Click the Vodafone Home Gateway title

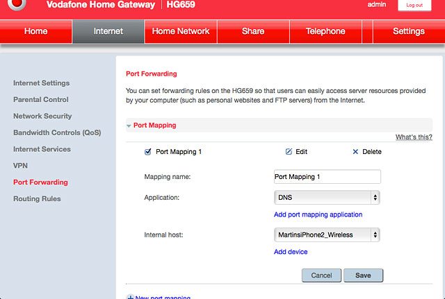click(101, 5)
